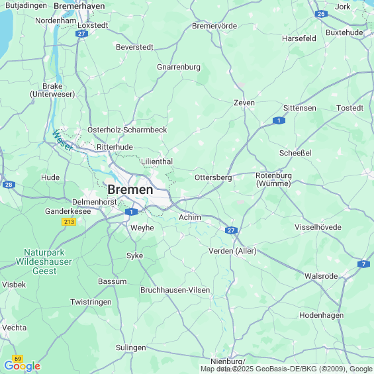Click the Delmenhorst town label
The height and width of the screenshot is (374, 374).
(95, 202)
